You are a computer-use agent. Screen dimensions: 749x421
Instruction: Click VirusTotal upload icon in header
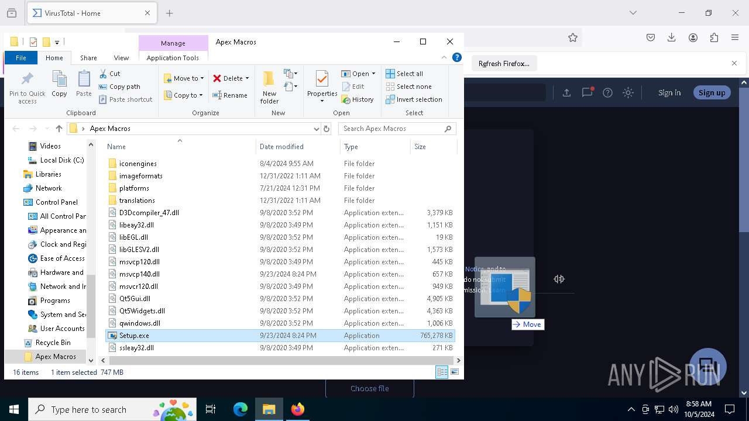pos(566,92)
